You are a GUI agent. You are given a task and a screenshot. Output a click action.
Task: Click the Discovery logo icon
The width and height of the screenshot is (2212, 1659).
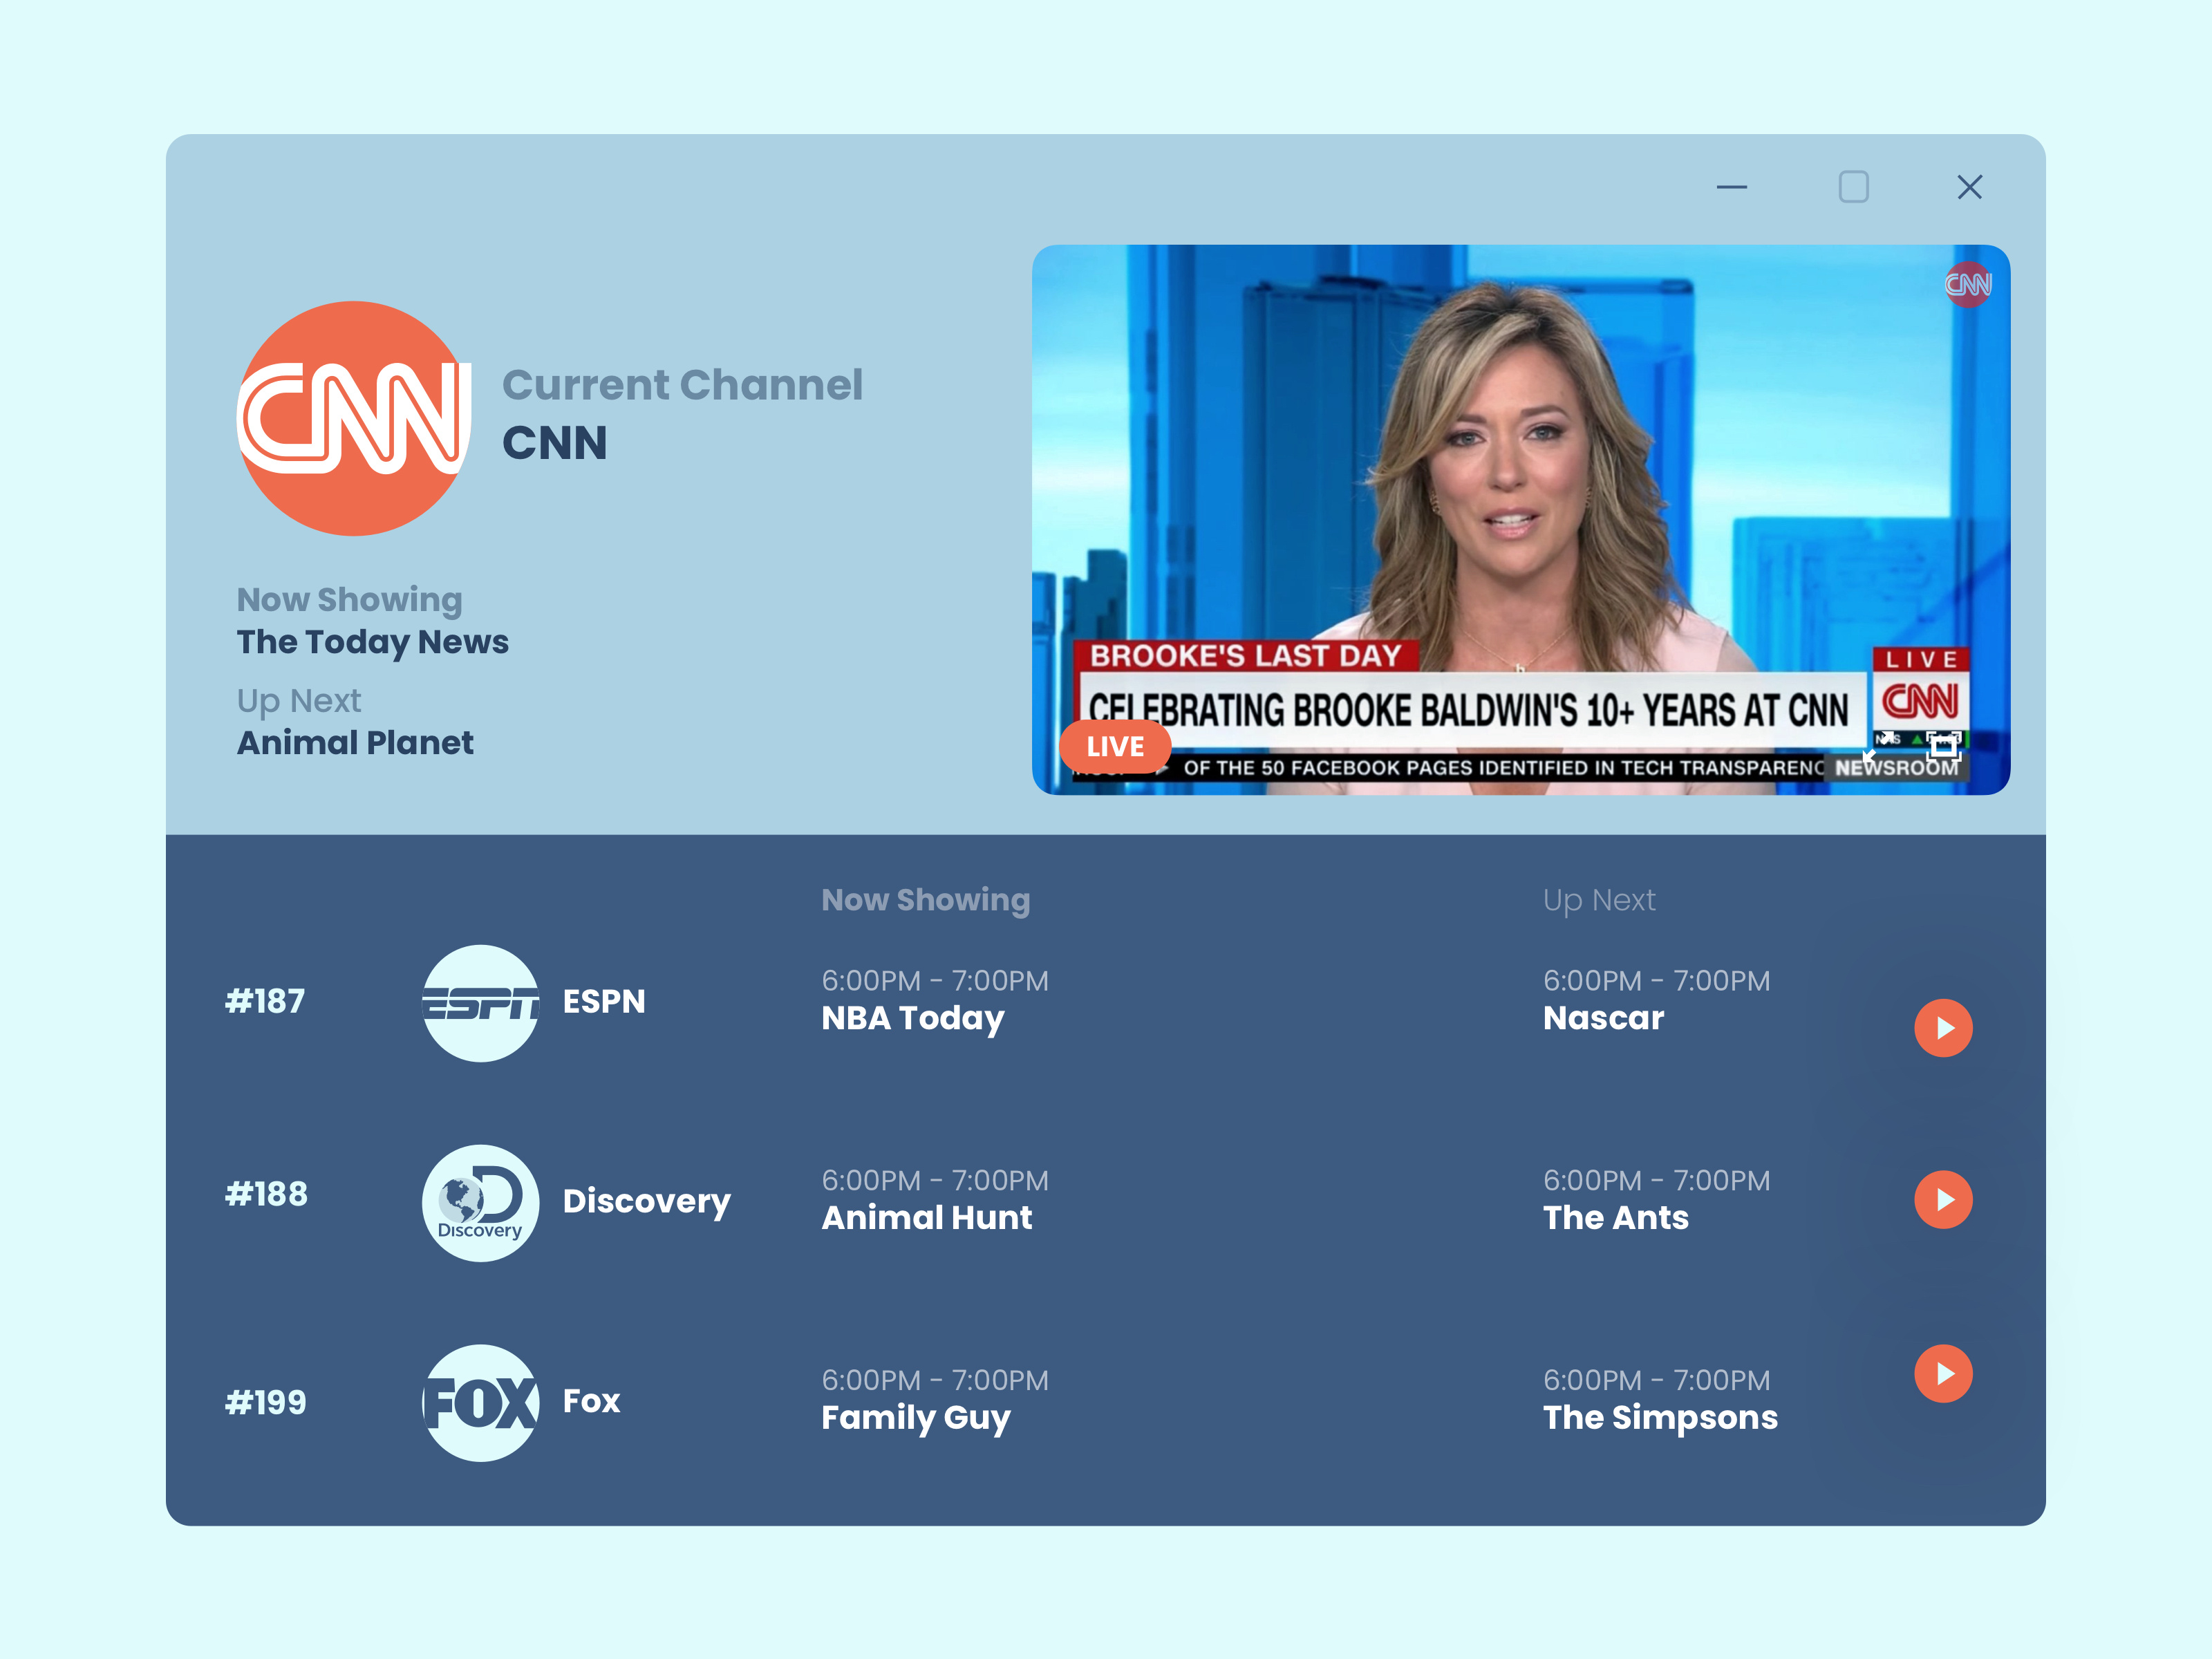coord(481,1202)
